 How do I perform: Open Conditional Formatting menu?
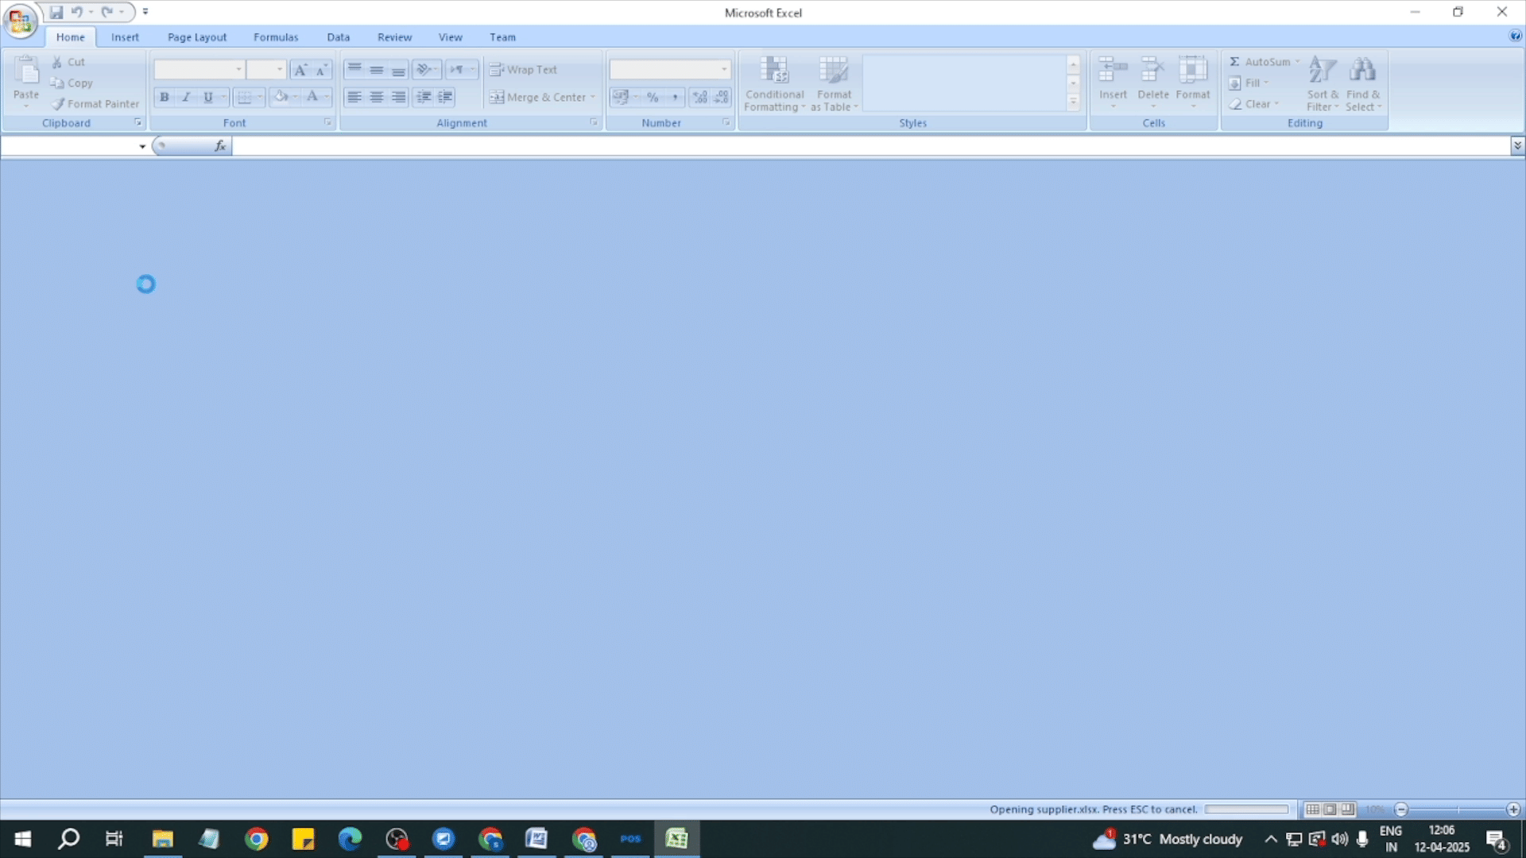tap(774, 83)
